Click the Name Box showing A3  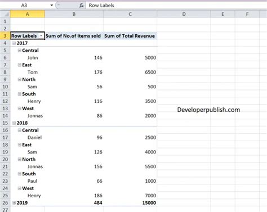point(24,5)
